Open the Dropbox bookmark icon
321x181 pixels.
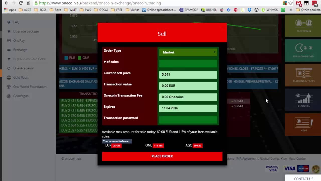point(249,10)
